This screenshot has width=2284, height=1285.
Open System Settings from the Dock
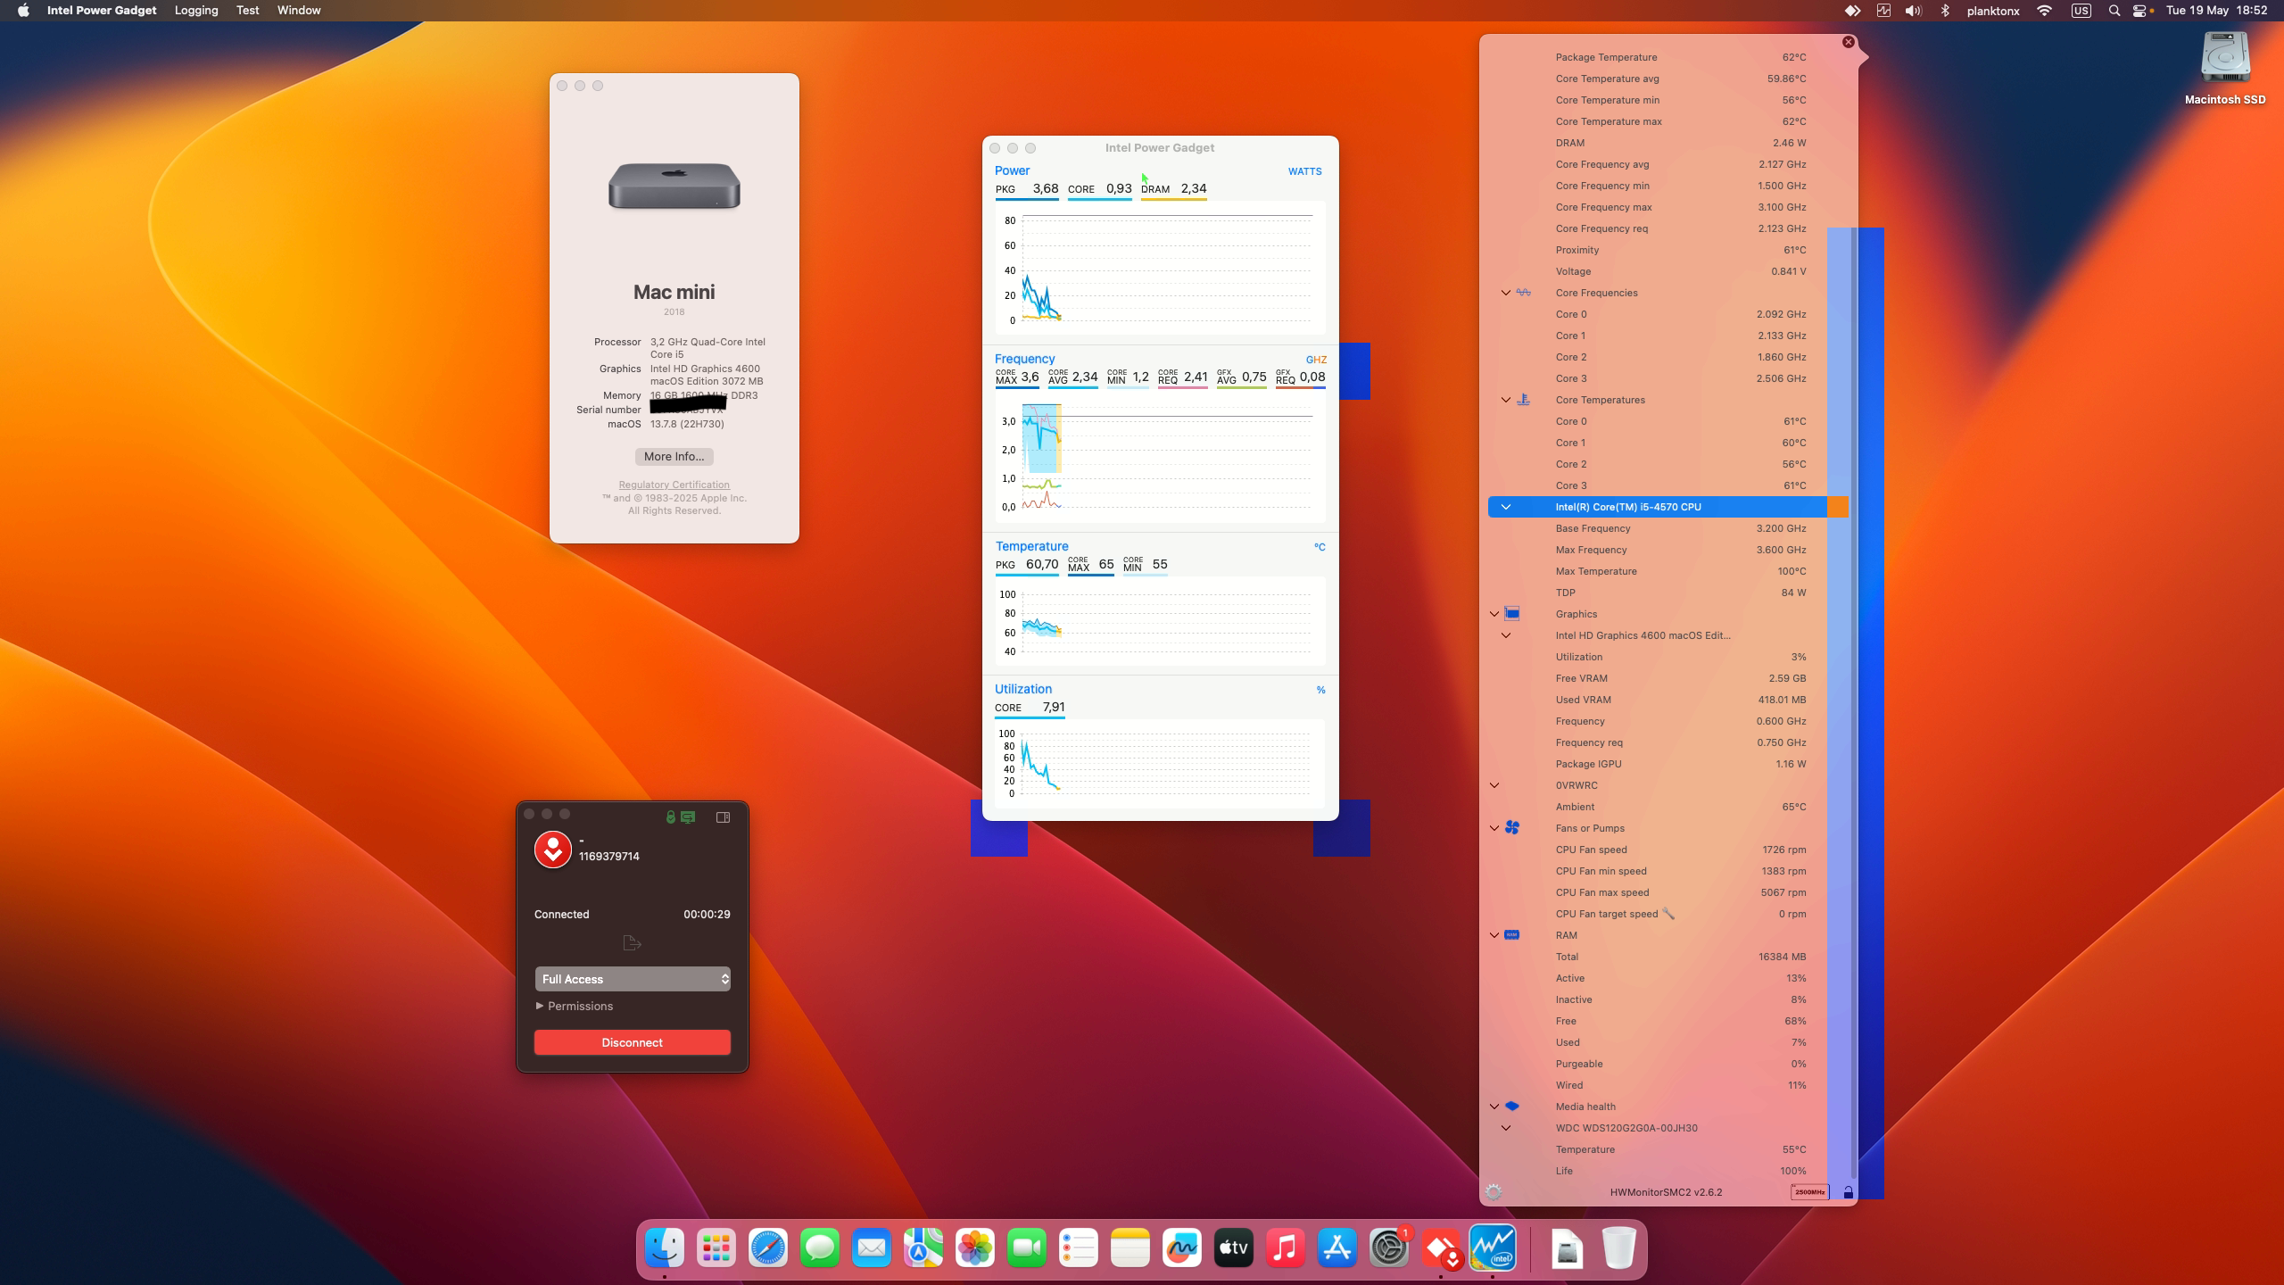(1389, 1248)
